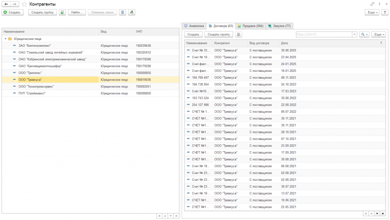Screen dimensions: 390x220
Task: Click the green pencil edit icon in the toolbar
Action: coord(131,12)
